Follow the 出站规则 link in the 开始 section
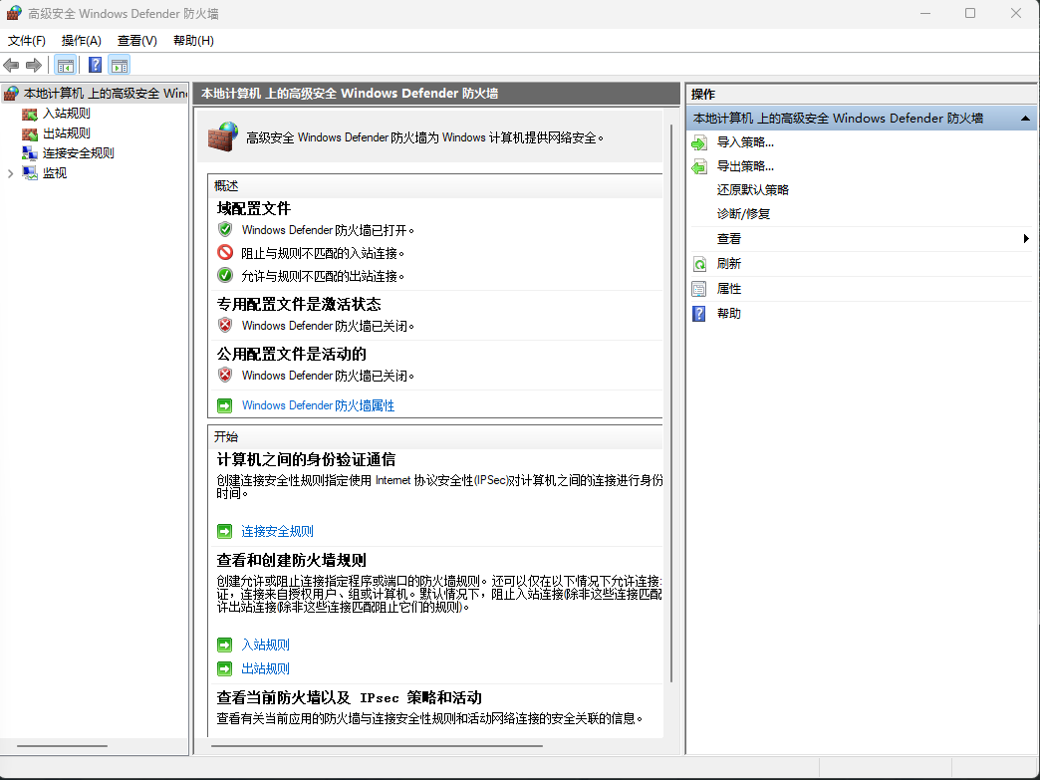The width and height of the screenshot is (1040, 780). 265,668
